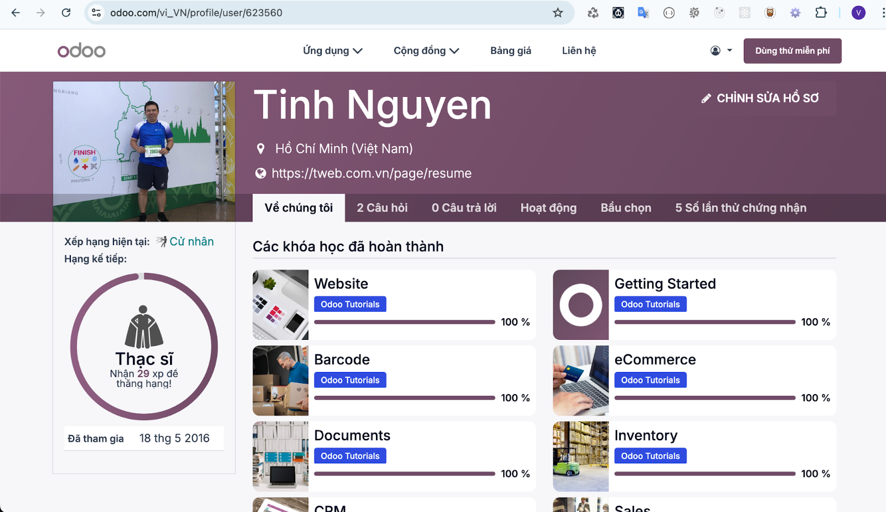Click the Getting Started course thumbnail
Image resolution: width=886 pixels, height=512 pixels.
coord(580,304)
